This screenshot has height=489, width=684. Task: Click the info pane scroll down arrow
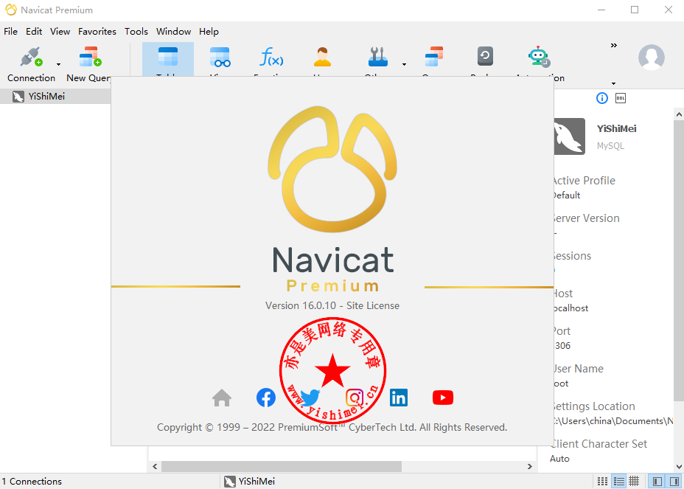click(679, 467)
